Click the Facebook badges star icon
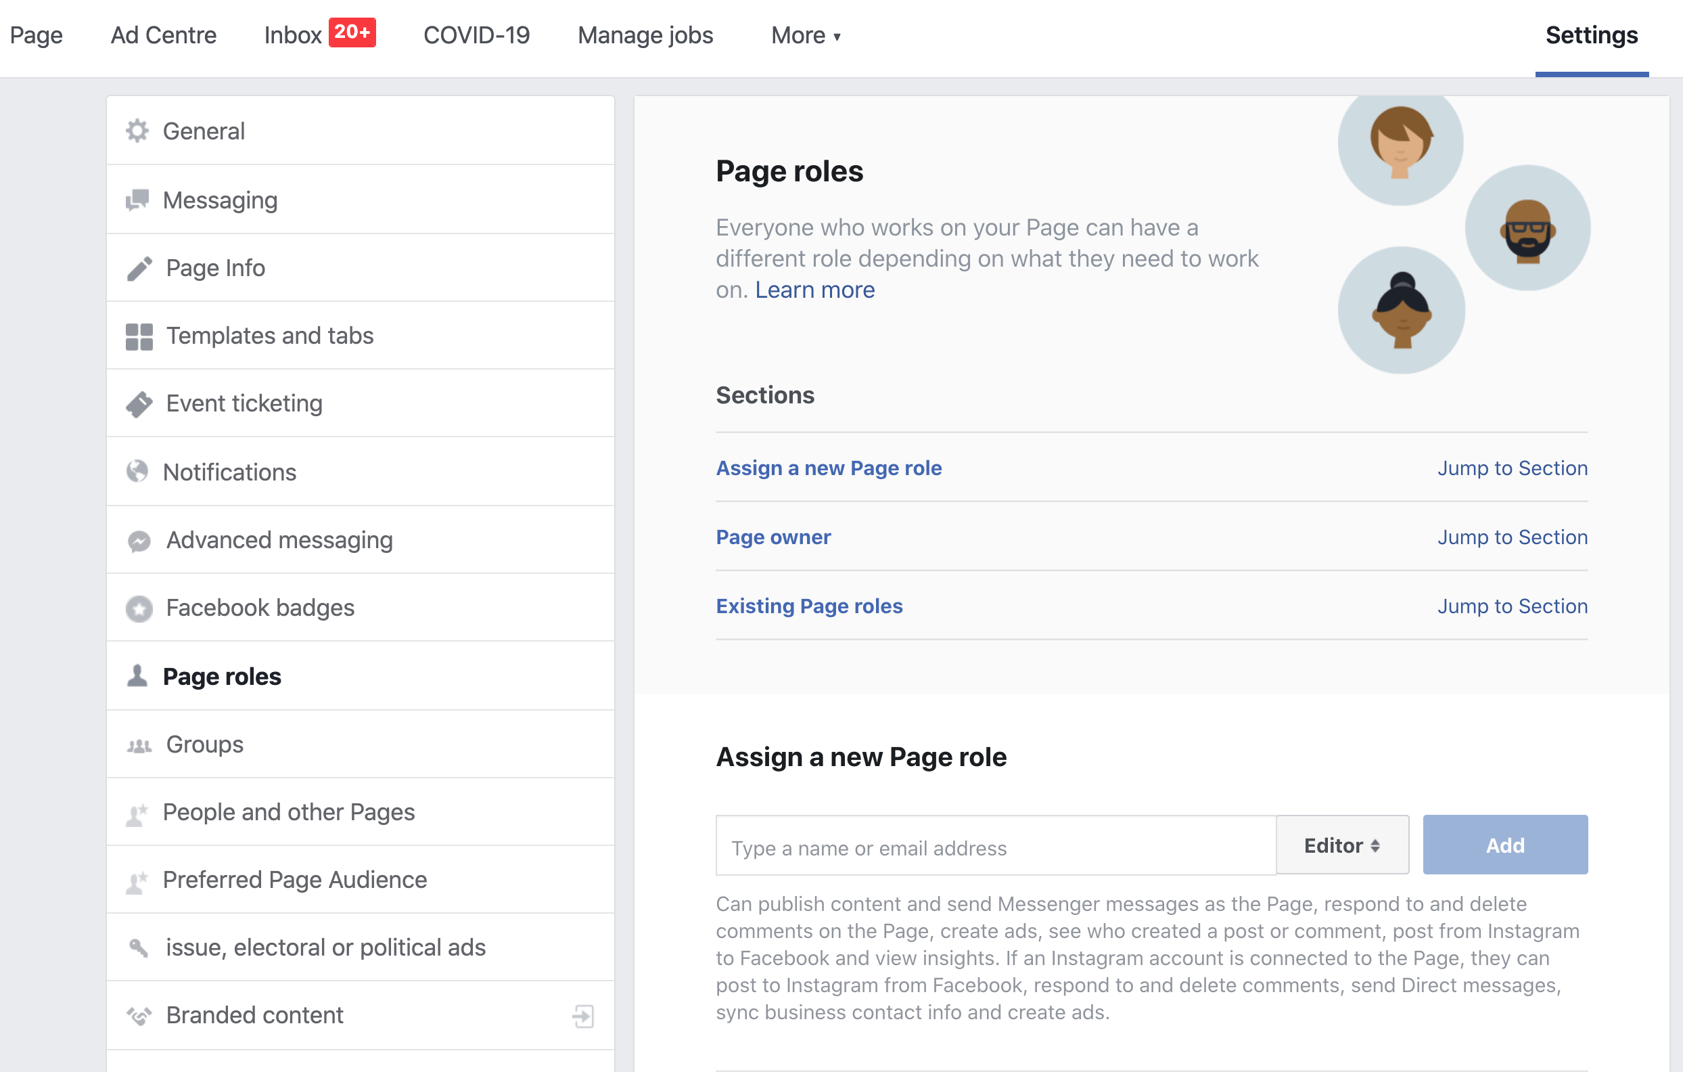Image resolution: width=1683 pixels, height=1072 pixels. pyautogui.click(x=139, y=608)
